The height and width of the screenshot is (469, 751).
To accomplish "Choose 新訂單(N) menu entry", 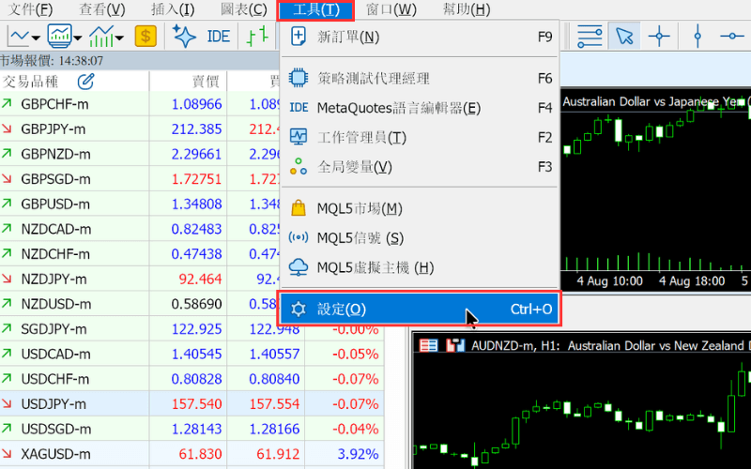I will [x=419, y=37].
